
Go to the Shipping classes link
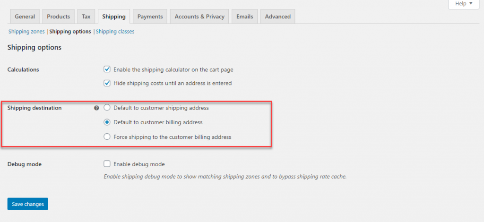tap(115, 32)
